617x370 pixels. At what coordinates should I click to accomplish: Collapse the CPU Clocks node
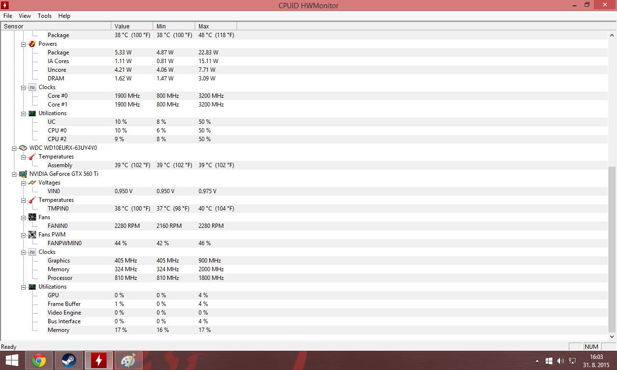click(23, 87)
